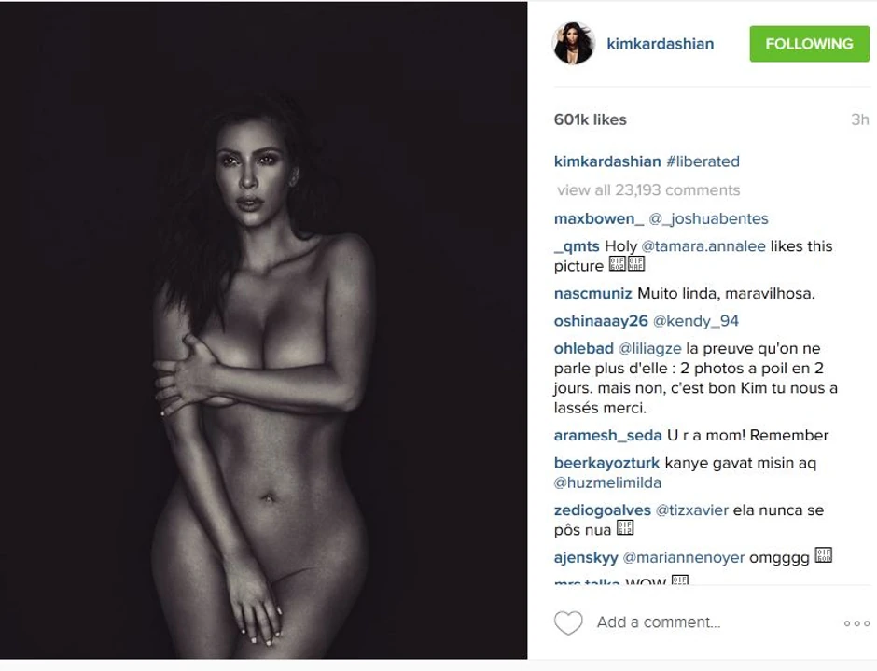The height and width of the screenshot is (671, 877).
Task: Toggle the green Following button
Action: (809, 44)
